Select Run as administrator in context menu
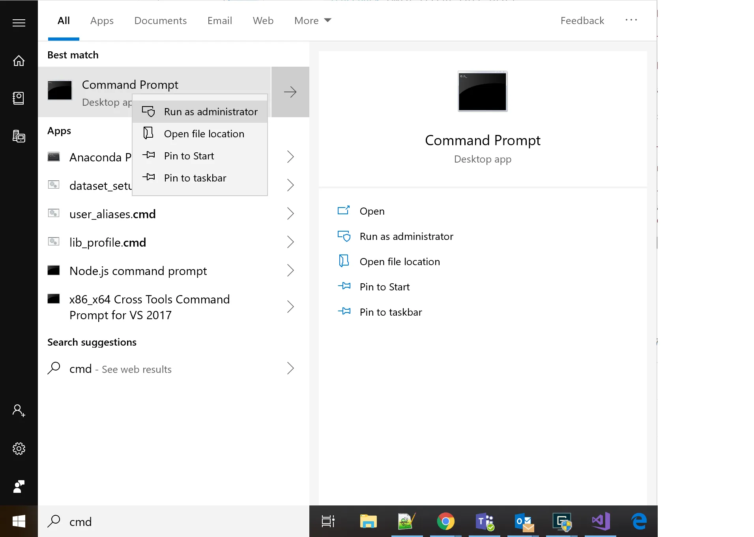Viewport: 754px width, 537px height. pyautogui.click(x=210, y=112)
